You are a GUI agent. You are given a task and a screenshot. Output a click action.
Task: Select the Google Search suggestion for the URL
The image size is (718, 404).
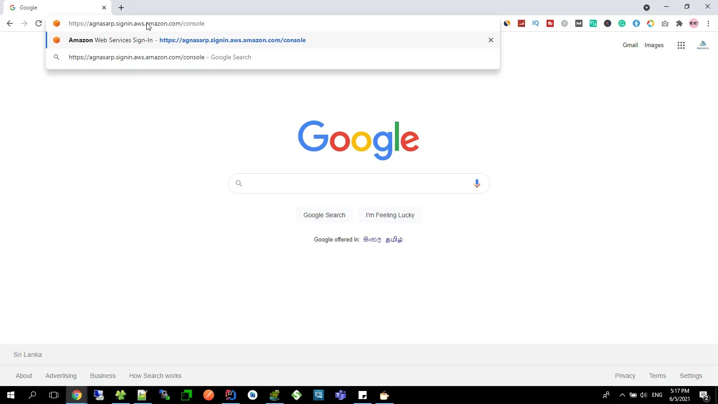click(x=273, y=57)
